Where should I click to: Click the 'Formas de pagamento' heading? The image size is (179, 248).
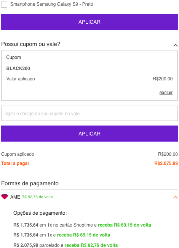point(30,183)
